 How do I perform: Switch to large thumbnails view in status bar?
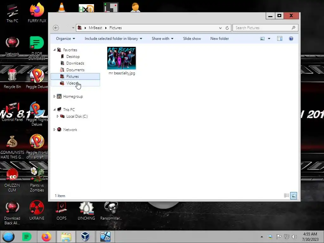pyautogui.click(x=294, y=196)
